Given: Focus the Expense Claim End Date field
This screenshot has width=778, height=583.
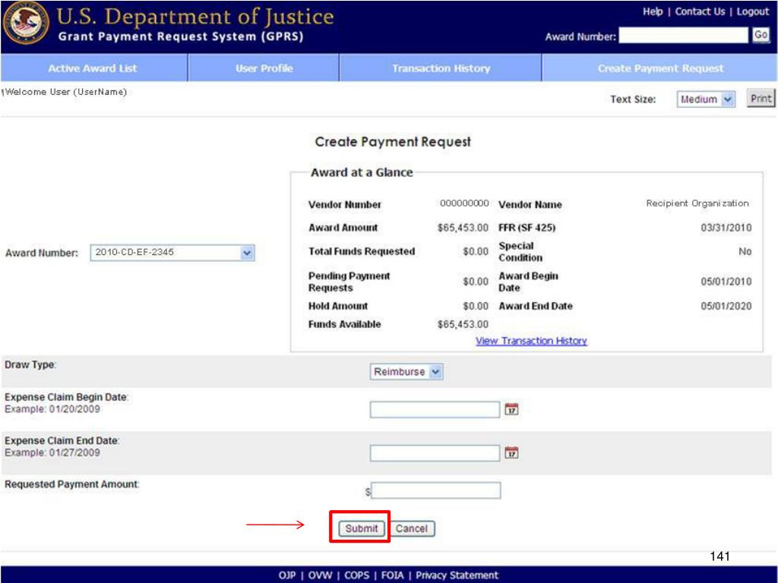Looking at the screenshot, I should tap(435, 453).
